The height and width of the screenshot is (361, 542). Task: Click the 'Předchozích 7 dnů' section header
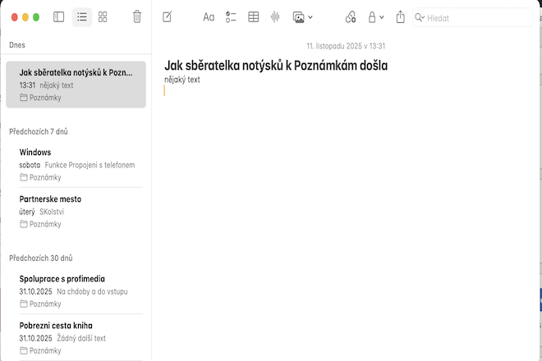(x=39, y=131)
